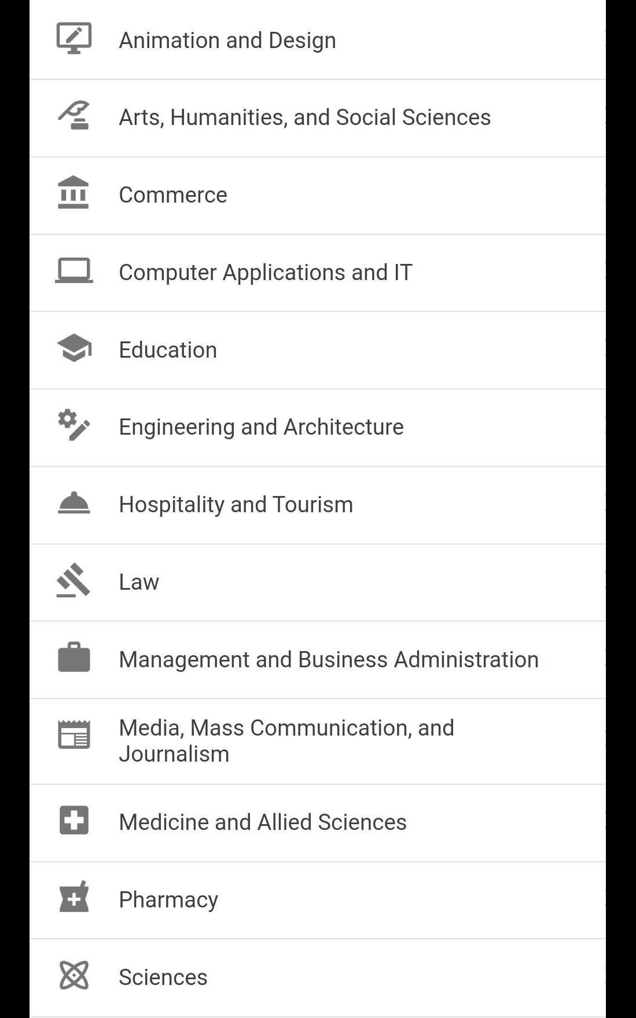Tap the Pharmacy mortar icon
Screen dimensions: 636x1018
(73, 898)
